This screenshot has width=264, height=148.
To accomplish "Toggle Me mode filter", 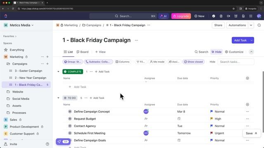I will [157, 62].
